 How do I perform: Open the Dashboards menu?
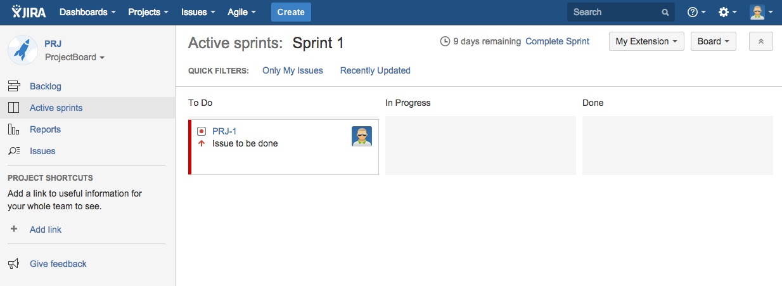pos(87,12)
